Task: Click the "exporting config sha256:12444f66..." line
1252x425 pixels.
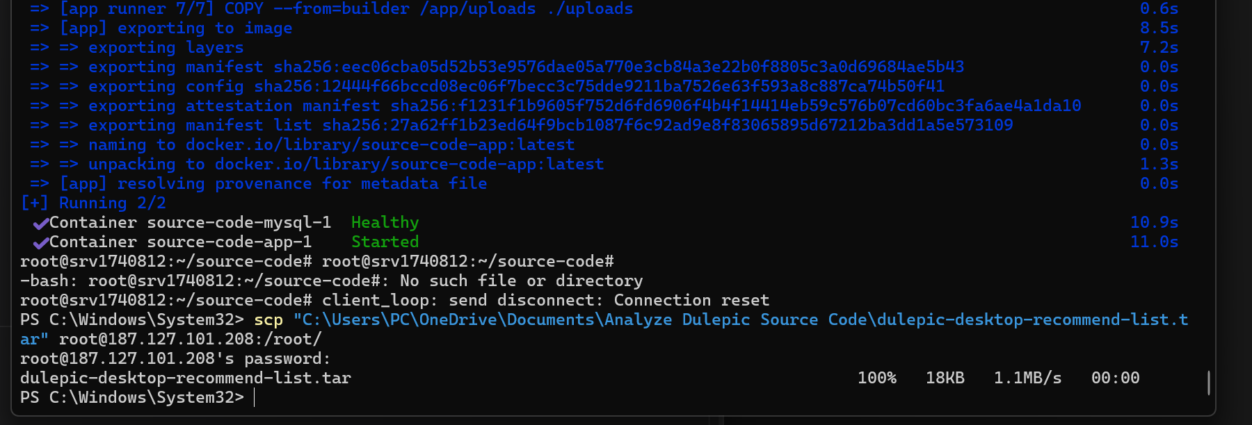Action: [x=488, y=86]
